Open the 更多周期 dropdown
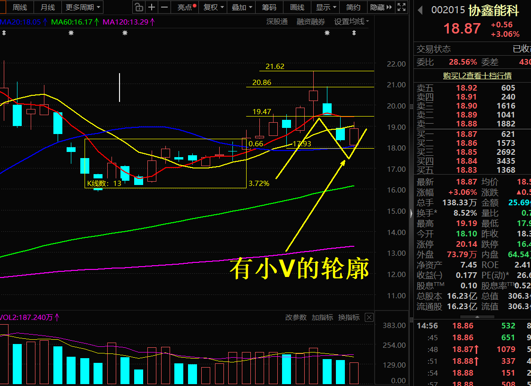Image resolution: width=531 pixels, height=386 pixels. [83, 7]
